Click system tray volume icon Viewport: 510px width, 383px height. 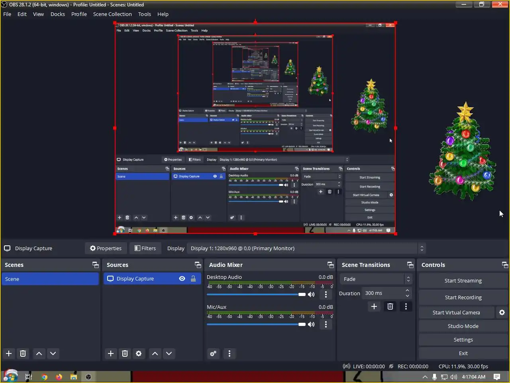tap(454, 377)
